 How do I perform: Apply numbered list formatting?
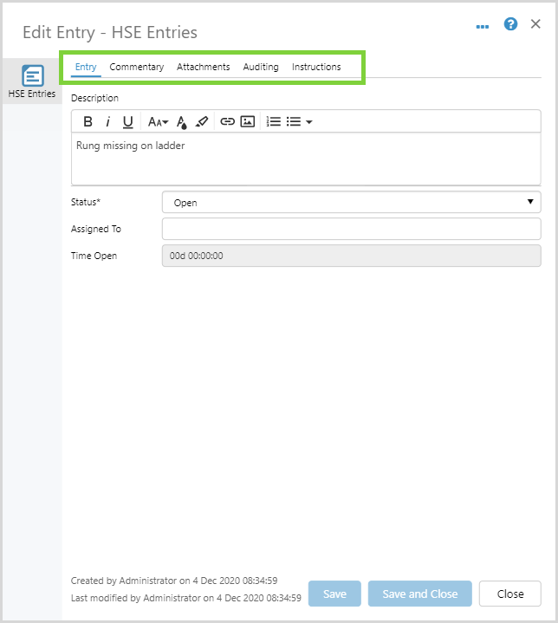point(273,122)
